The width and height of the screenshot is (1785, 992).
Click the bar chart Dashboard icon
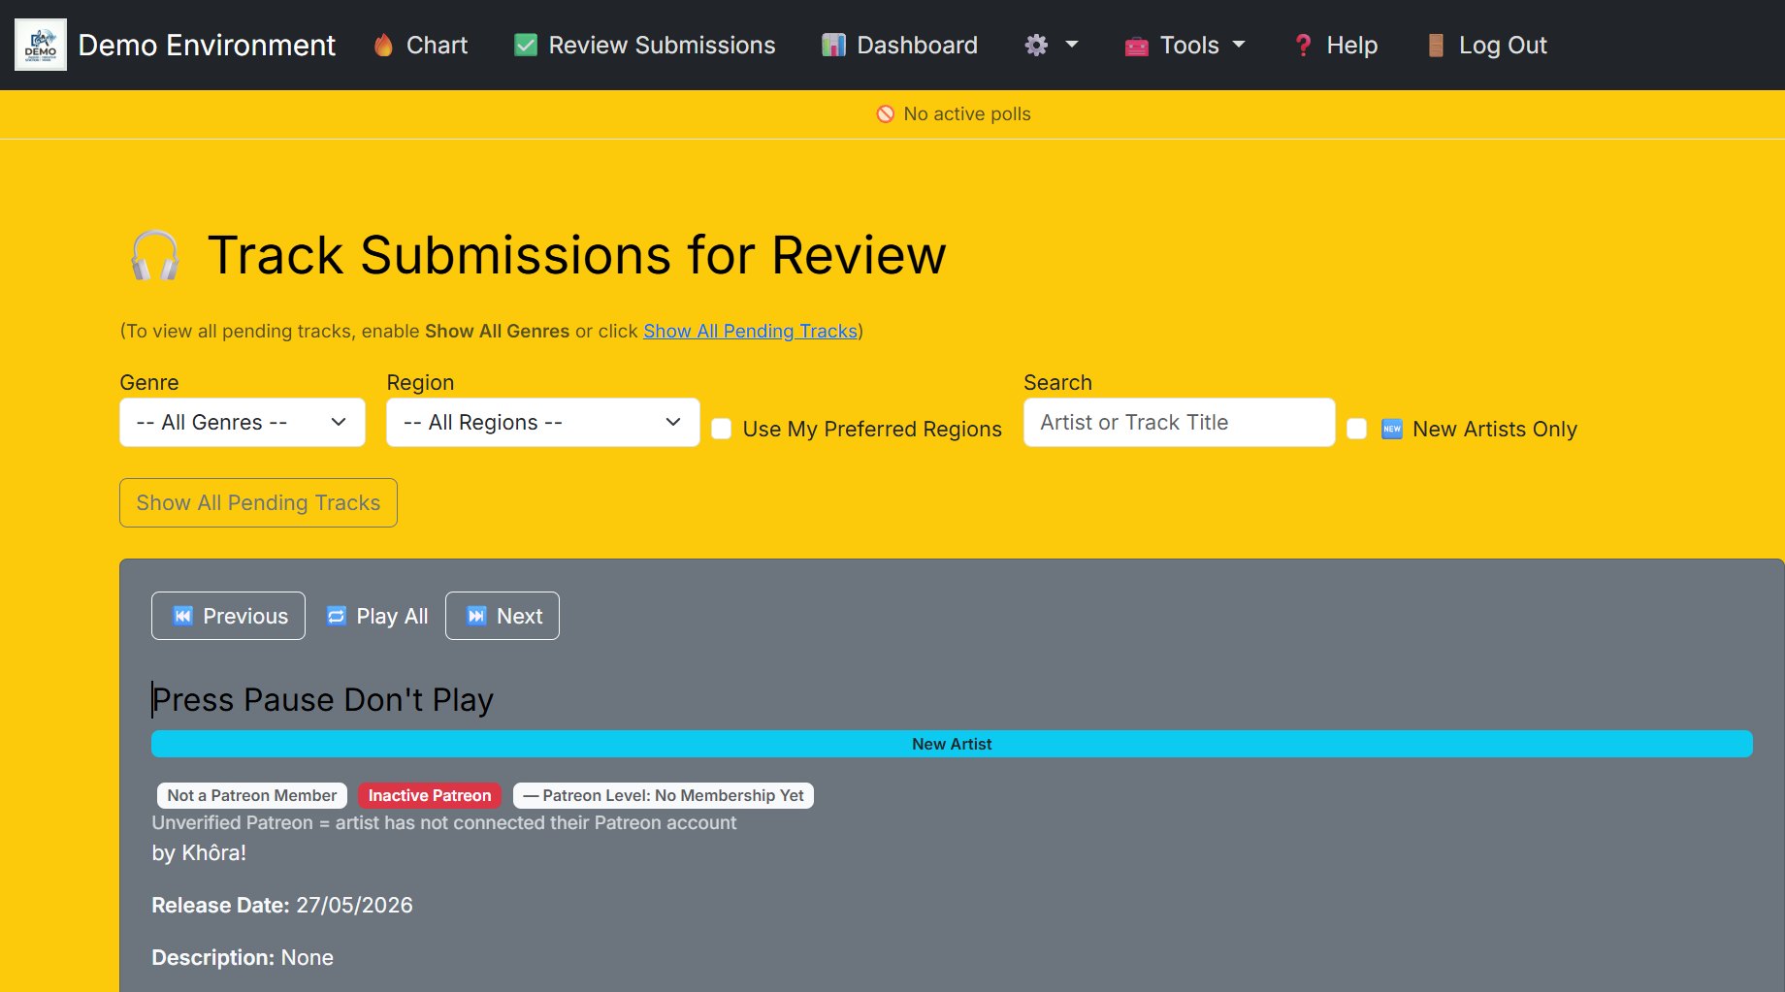(833, 45)
